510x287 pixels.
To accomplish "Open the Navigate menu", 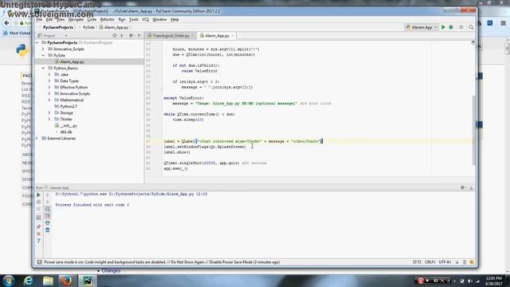I will click(x=76, y=19).
